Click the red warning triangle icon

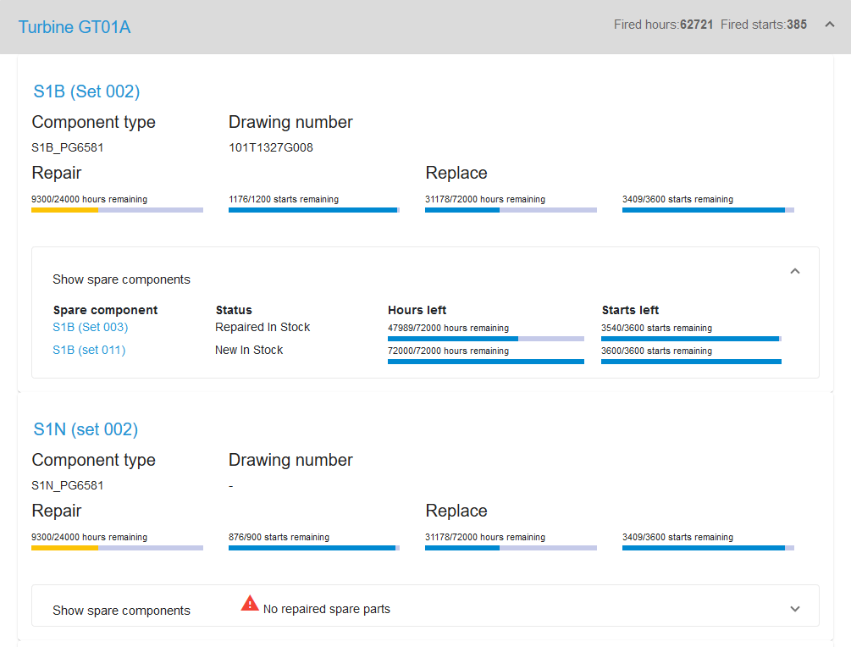click(x=250, y=604)
